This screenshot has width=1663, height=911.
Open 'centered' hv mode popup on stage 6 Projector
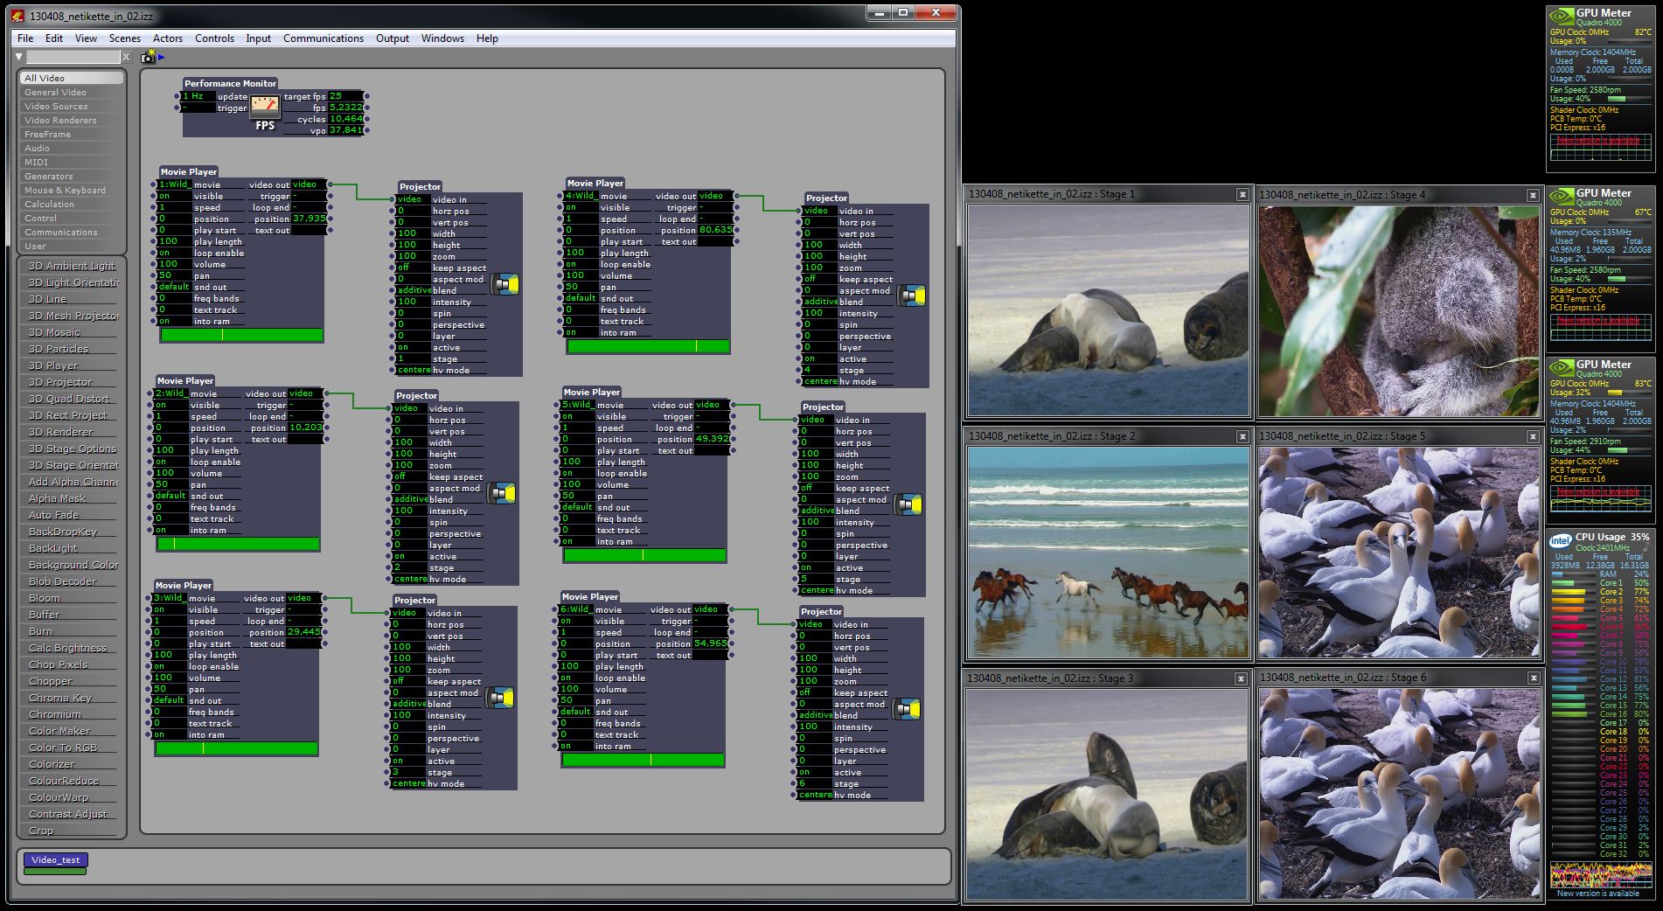pos(815,795)
